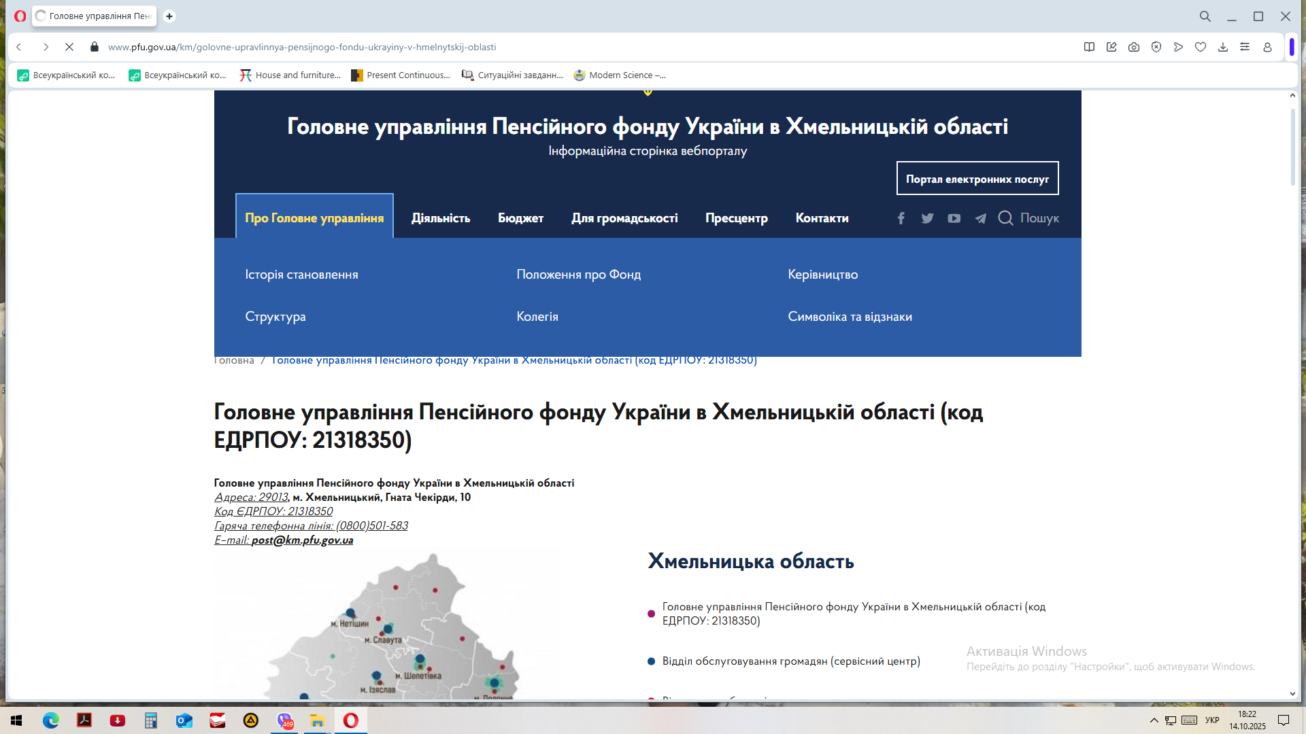
Task: Open the Facebook social link icon
Action: click(x=901, y=218)
